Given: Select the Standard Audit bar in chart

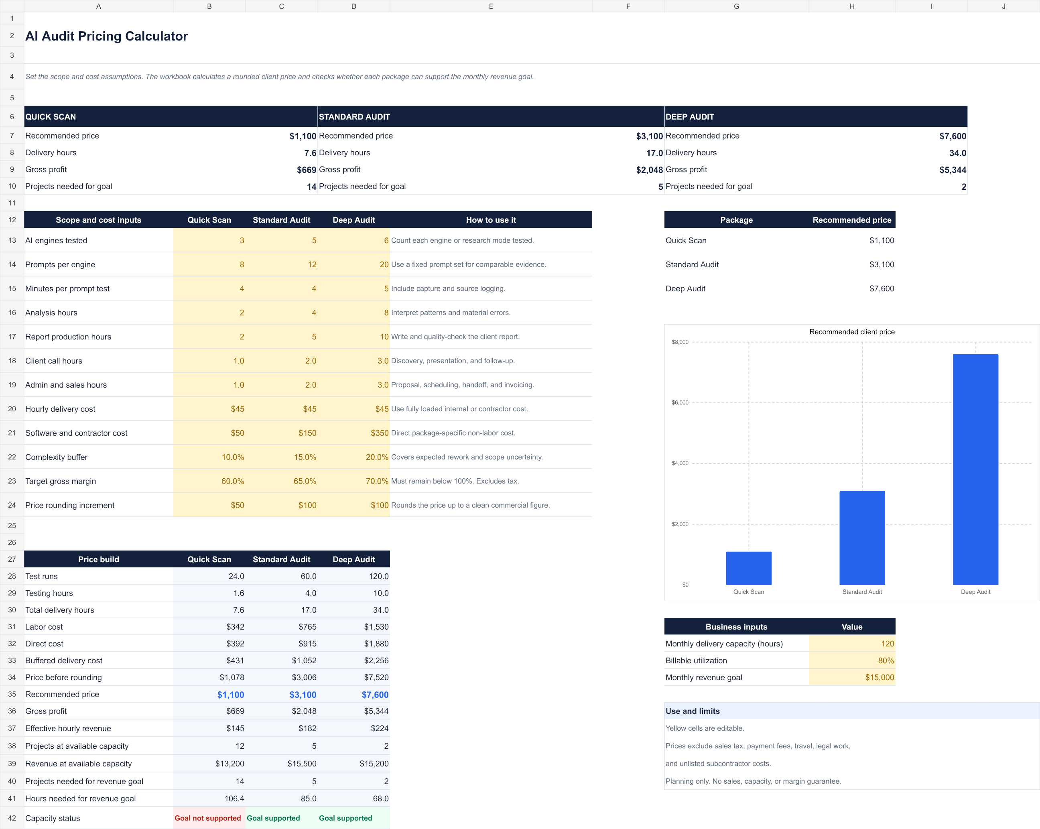Looking at the screenshot, I should click(862, 538).
